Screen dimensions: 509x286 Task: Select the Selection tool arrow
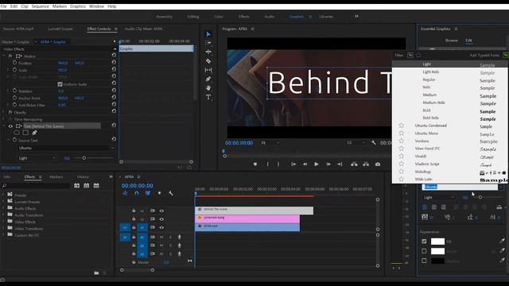[208, 34]
